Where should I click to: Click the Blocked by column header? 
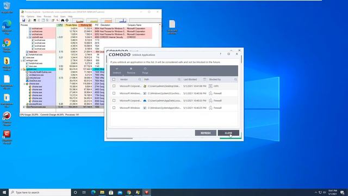click(x=215, y=79)
